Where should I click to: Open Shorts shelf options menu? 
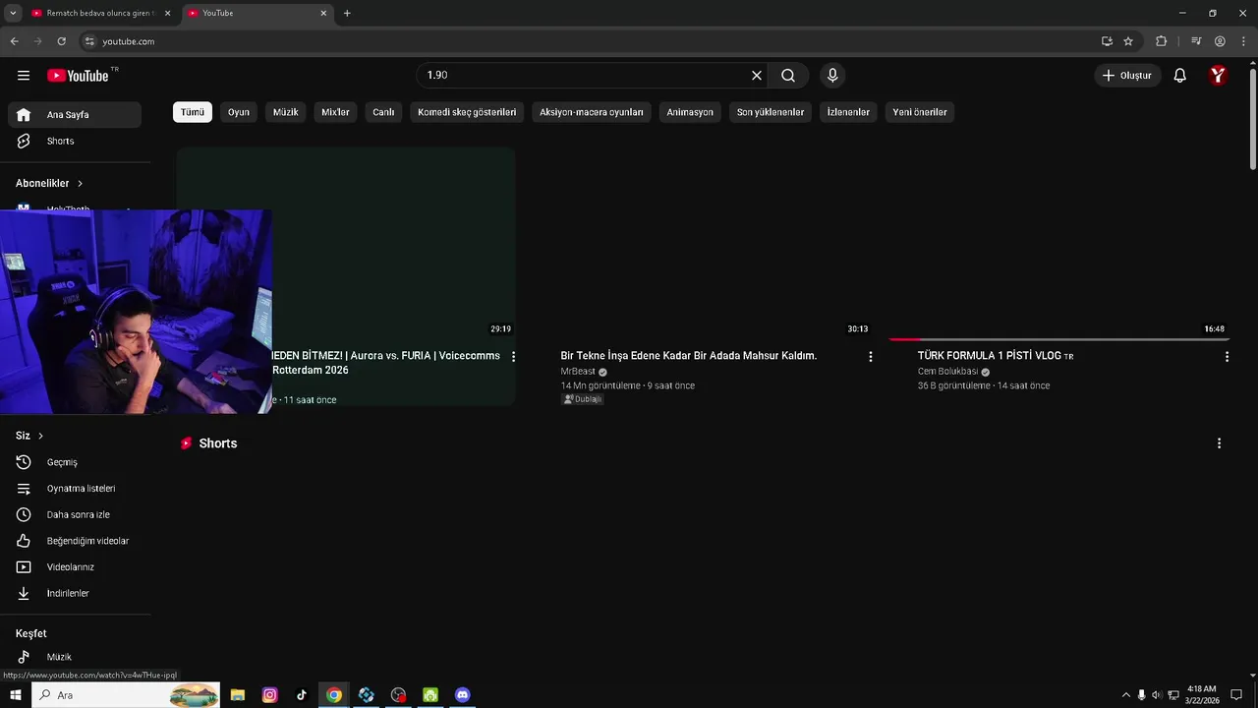[x=1219, y=443]
